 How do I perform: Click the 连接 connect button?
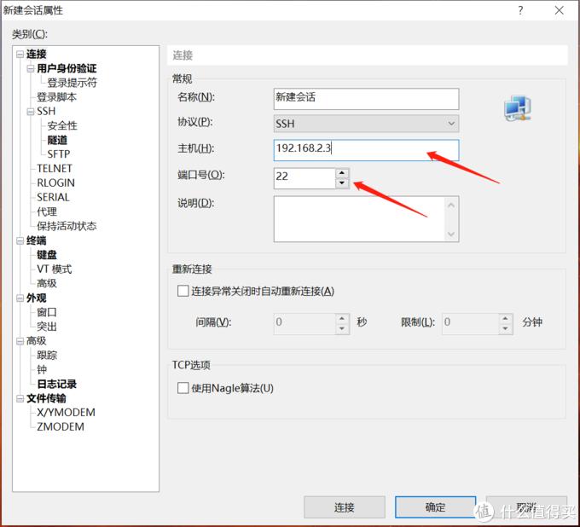point(345,507)
